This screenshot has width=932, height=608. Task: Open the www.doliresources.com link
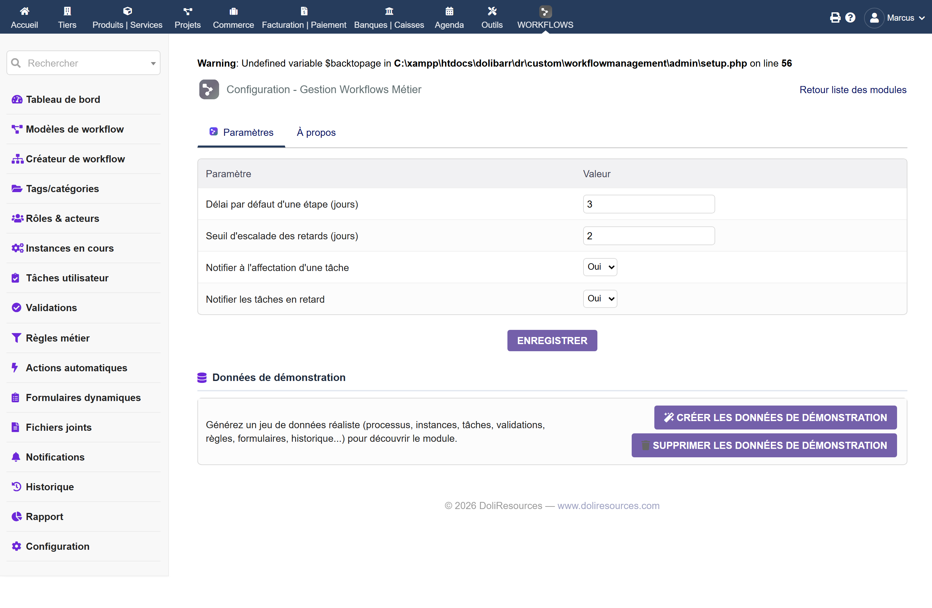608,505
